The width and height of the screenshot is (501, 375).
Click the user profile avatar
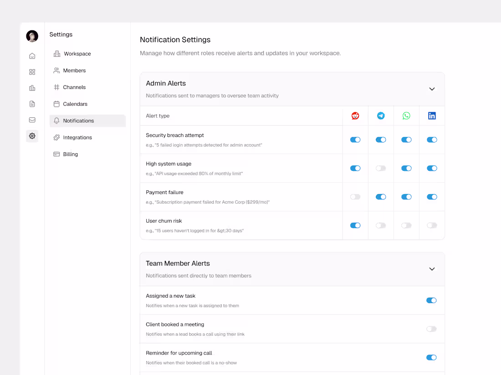(32, 36)
